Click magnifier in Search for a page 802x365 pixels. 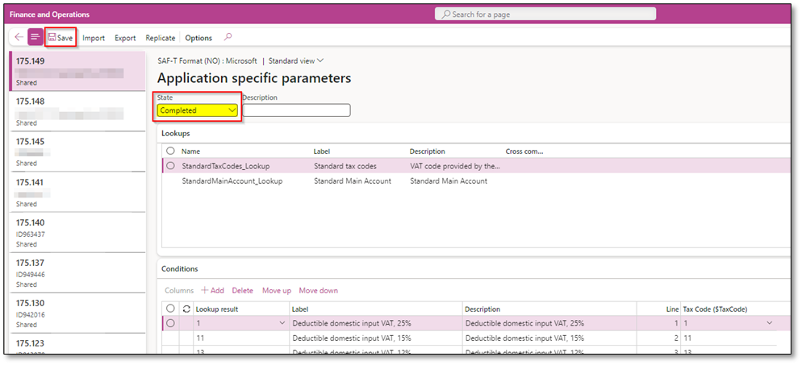(446, 15)
